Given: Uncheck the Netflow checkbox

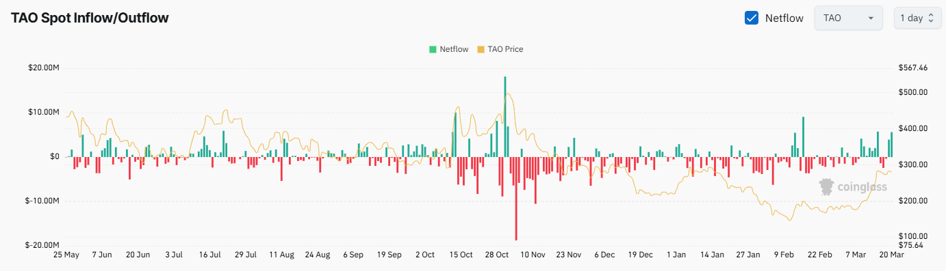Looking at the screenshot, I should (752, 18).
